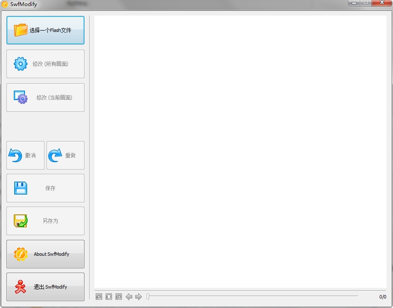Redo the last undone change
The width and height of the screenshot is (393, 308).
coord(65,155)
